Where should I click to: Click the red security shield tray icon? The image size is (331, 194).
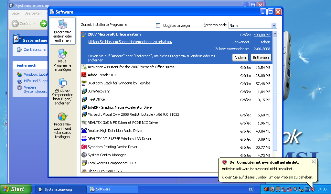[313, 189]
